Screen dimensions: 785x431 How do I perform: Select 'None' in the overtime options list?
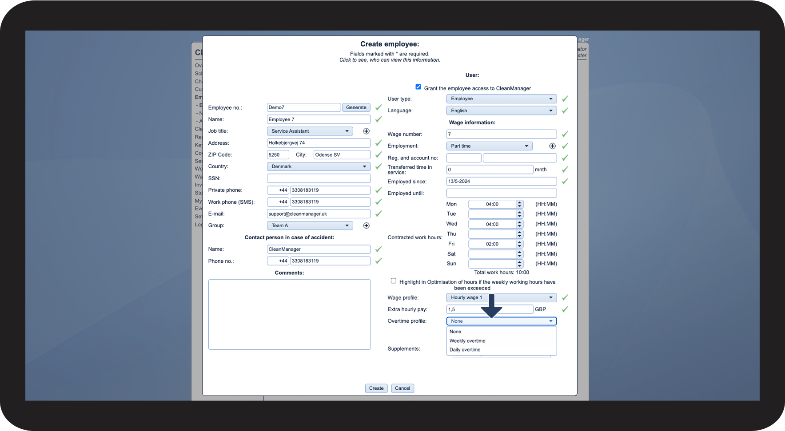point(501,332)
